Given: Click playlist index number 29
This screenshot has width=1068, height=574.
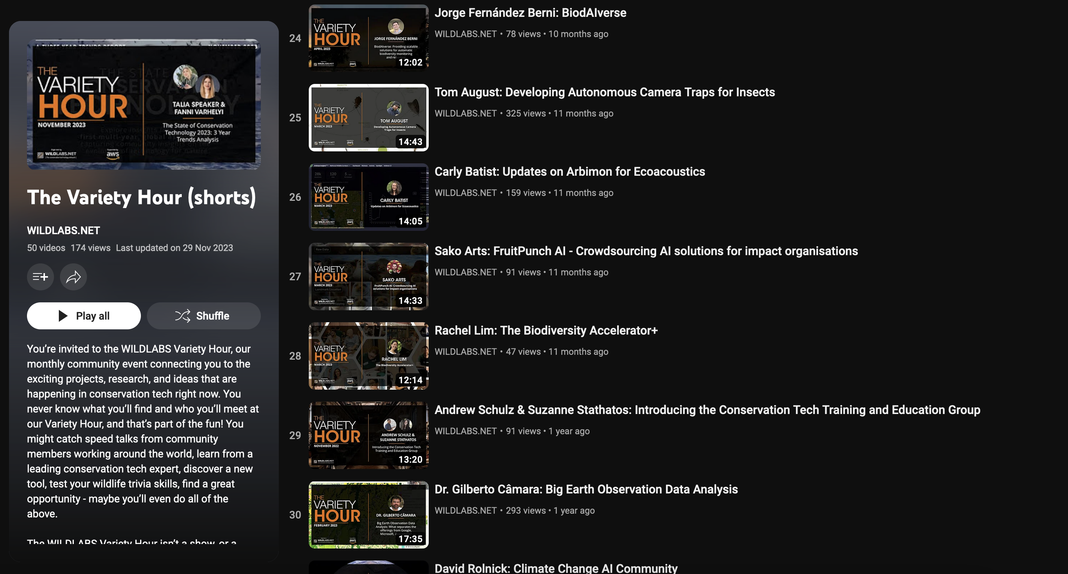Looking at the screenshot, I should [295, 436].
